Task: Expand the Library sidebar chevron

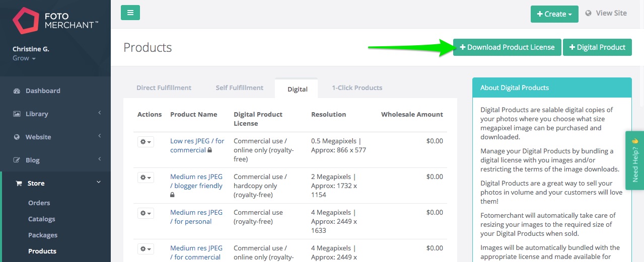Action: coord(99,113)
